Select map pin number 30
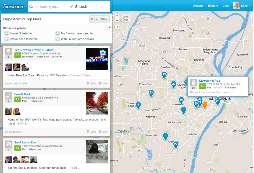Image resolution: width=254 pixels, height=173 pixels. point(196,104)
